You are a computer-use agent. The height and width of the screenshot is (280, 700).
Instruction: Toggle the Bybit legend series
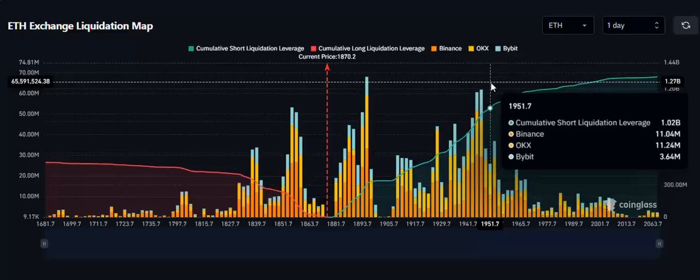click(x=506, y=48)
